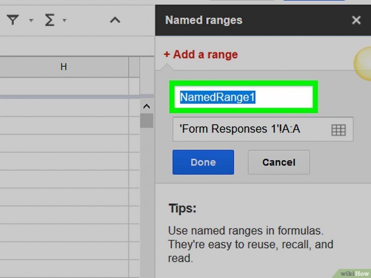Click the 'Use named ranges in formulas' tip
The width and height of the screenshot is (371, 278).
click(251, 244)
